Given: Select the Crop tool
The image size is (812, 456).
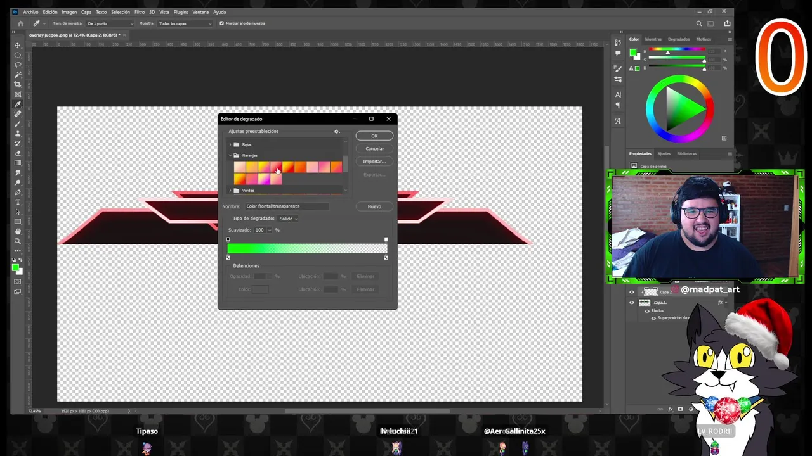Looking at the screenshot, I should [18, 84].
